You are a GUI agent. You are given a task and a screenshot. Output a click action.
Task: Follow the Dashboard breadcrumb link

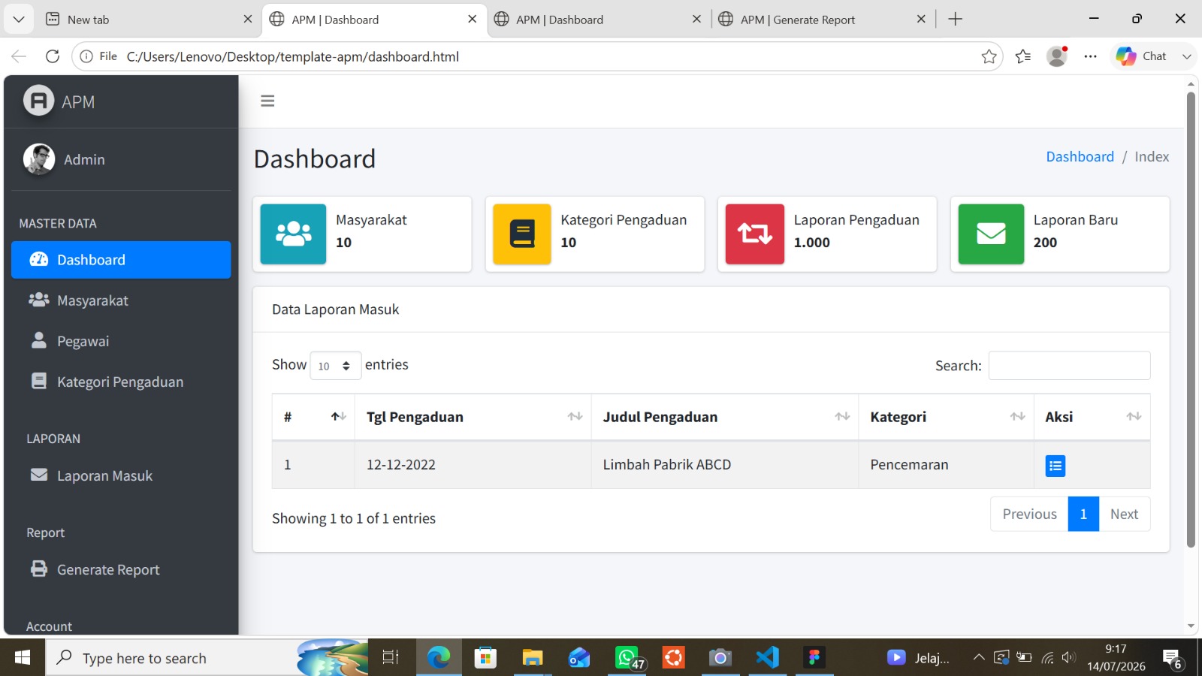coord(1080,156)
